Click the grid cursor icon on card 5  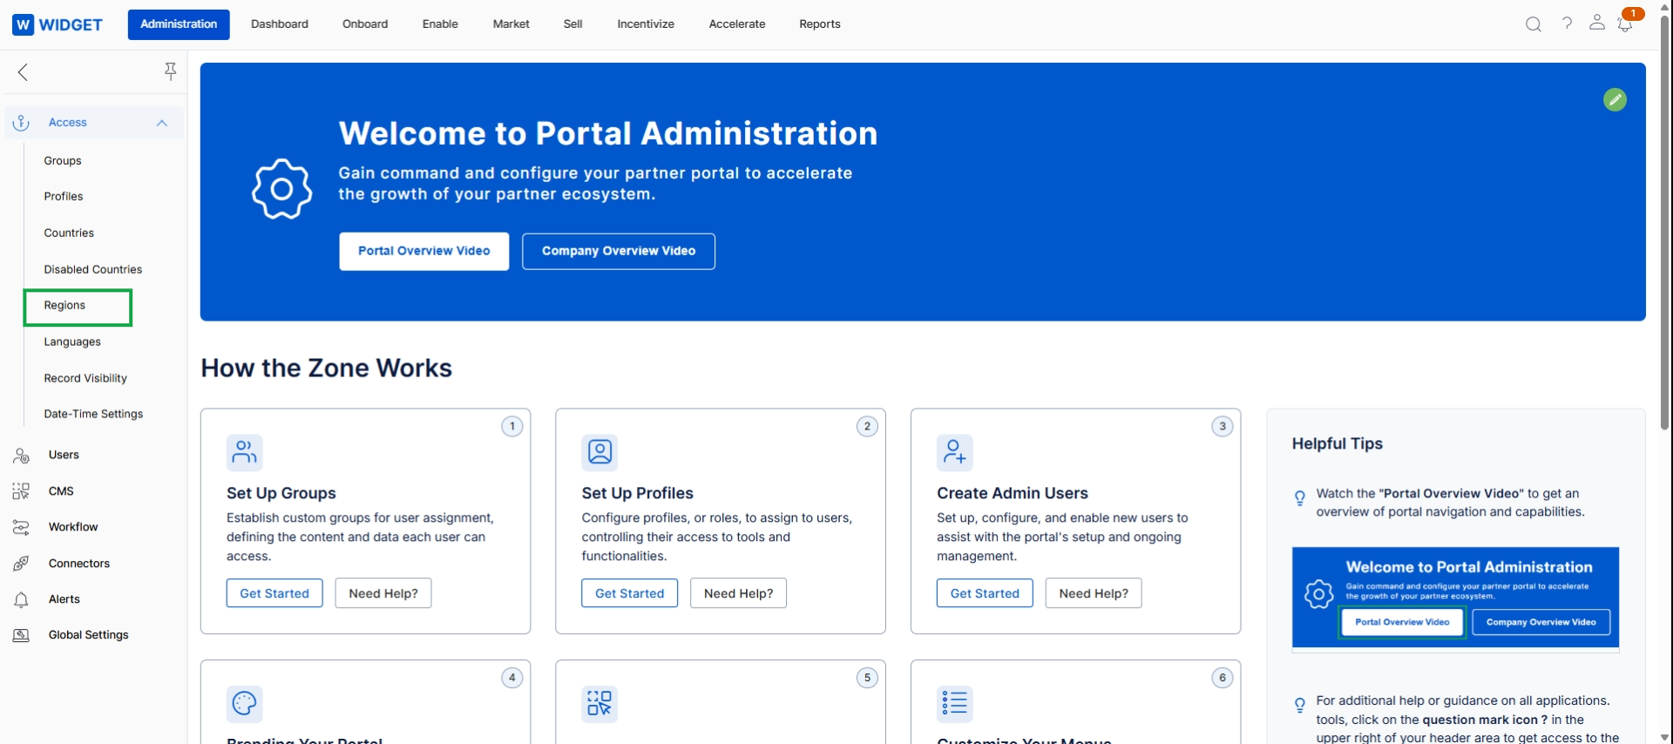tap(599, 704)
